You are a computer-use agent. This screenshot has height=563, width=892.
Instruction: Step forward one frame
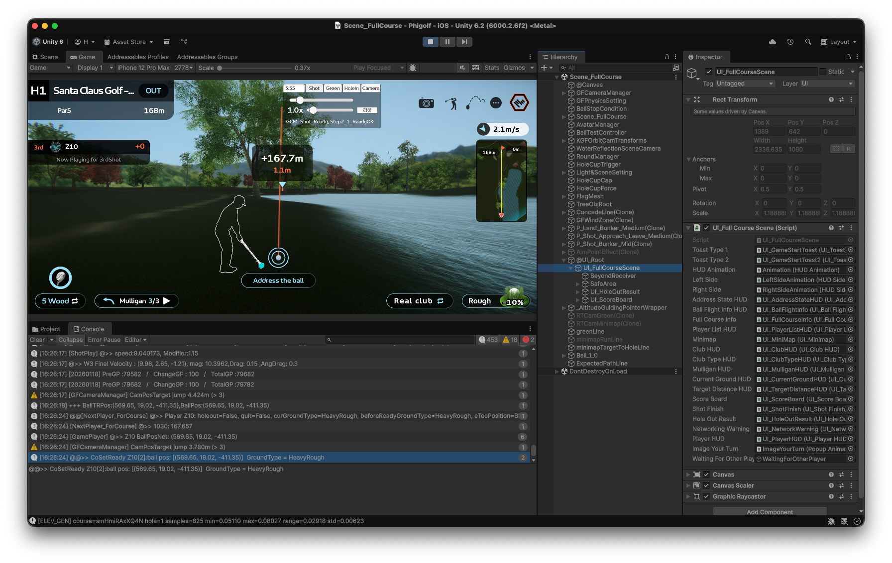click(464, 42)
